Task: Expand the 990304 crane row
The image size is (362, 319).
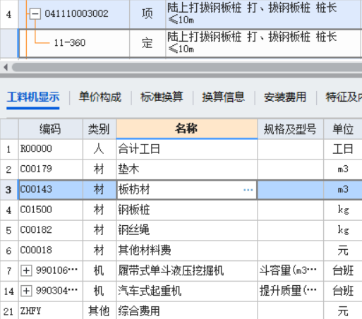Action: (26, 291)
